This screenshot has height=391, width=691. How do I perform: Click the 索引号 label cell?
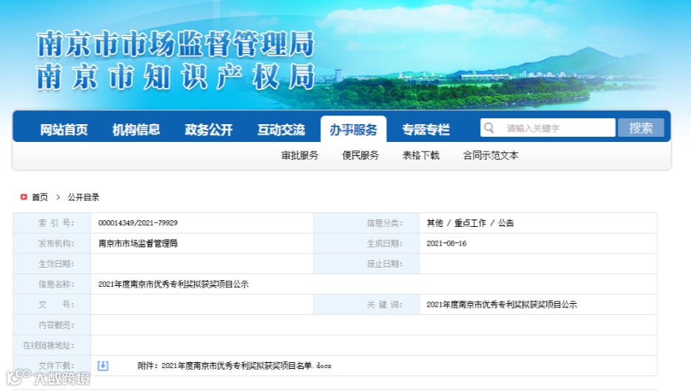click(52, 222)
